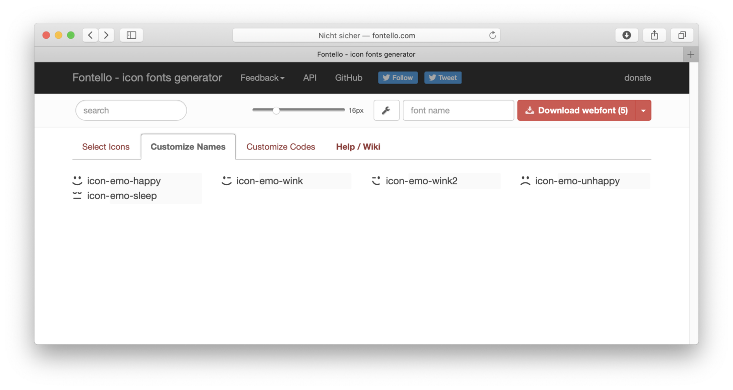Click inside the font name field
The width and height of the screenshot is (733, 390).
458,110
